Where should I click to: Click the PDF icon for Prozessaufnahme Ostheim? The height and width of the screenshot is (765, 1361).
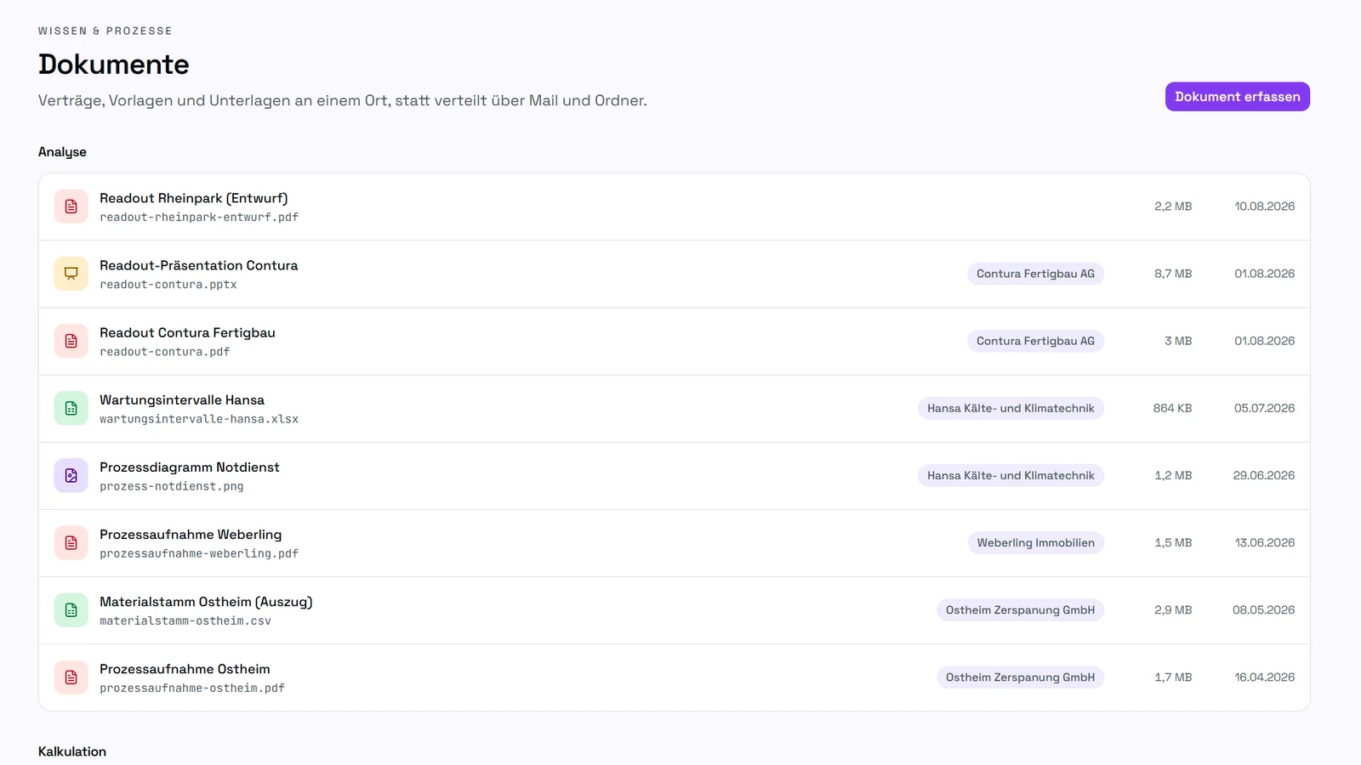pos(71,677)
